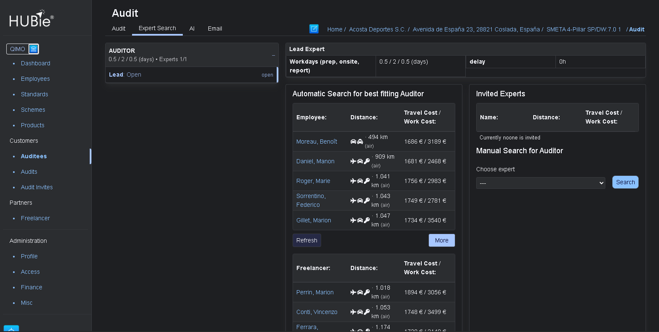The height and width of the screenshot is (332, 659).
Task: Switch to the AI tab
Action: [x=192, y=28]
